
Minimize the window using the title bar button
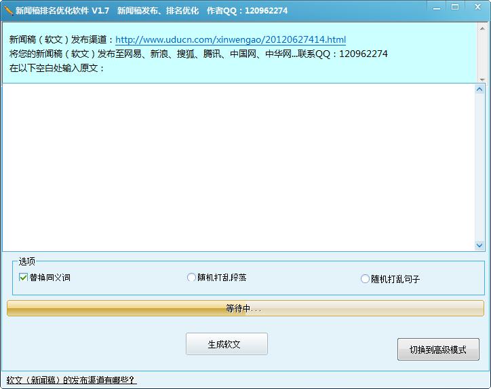coord(436,7)
